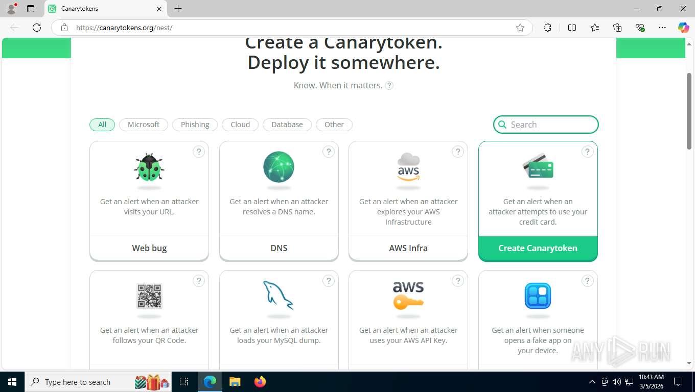Click the AWS Infra cloud icon

click(x=408, y=167)
